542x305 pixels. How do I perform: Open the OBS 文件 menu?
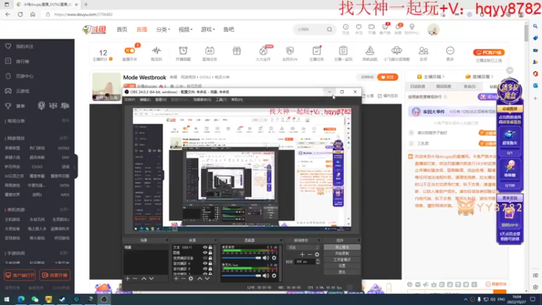(x=129, y=100)
